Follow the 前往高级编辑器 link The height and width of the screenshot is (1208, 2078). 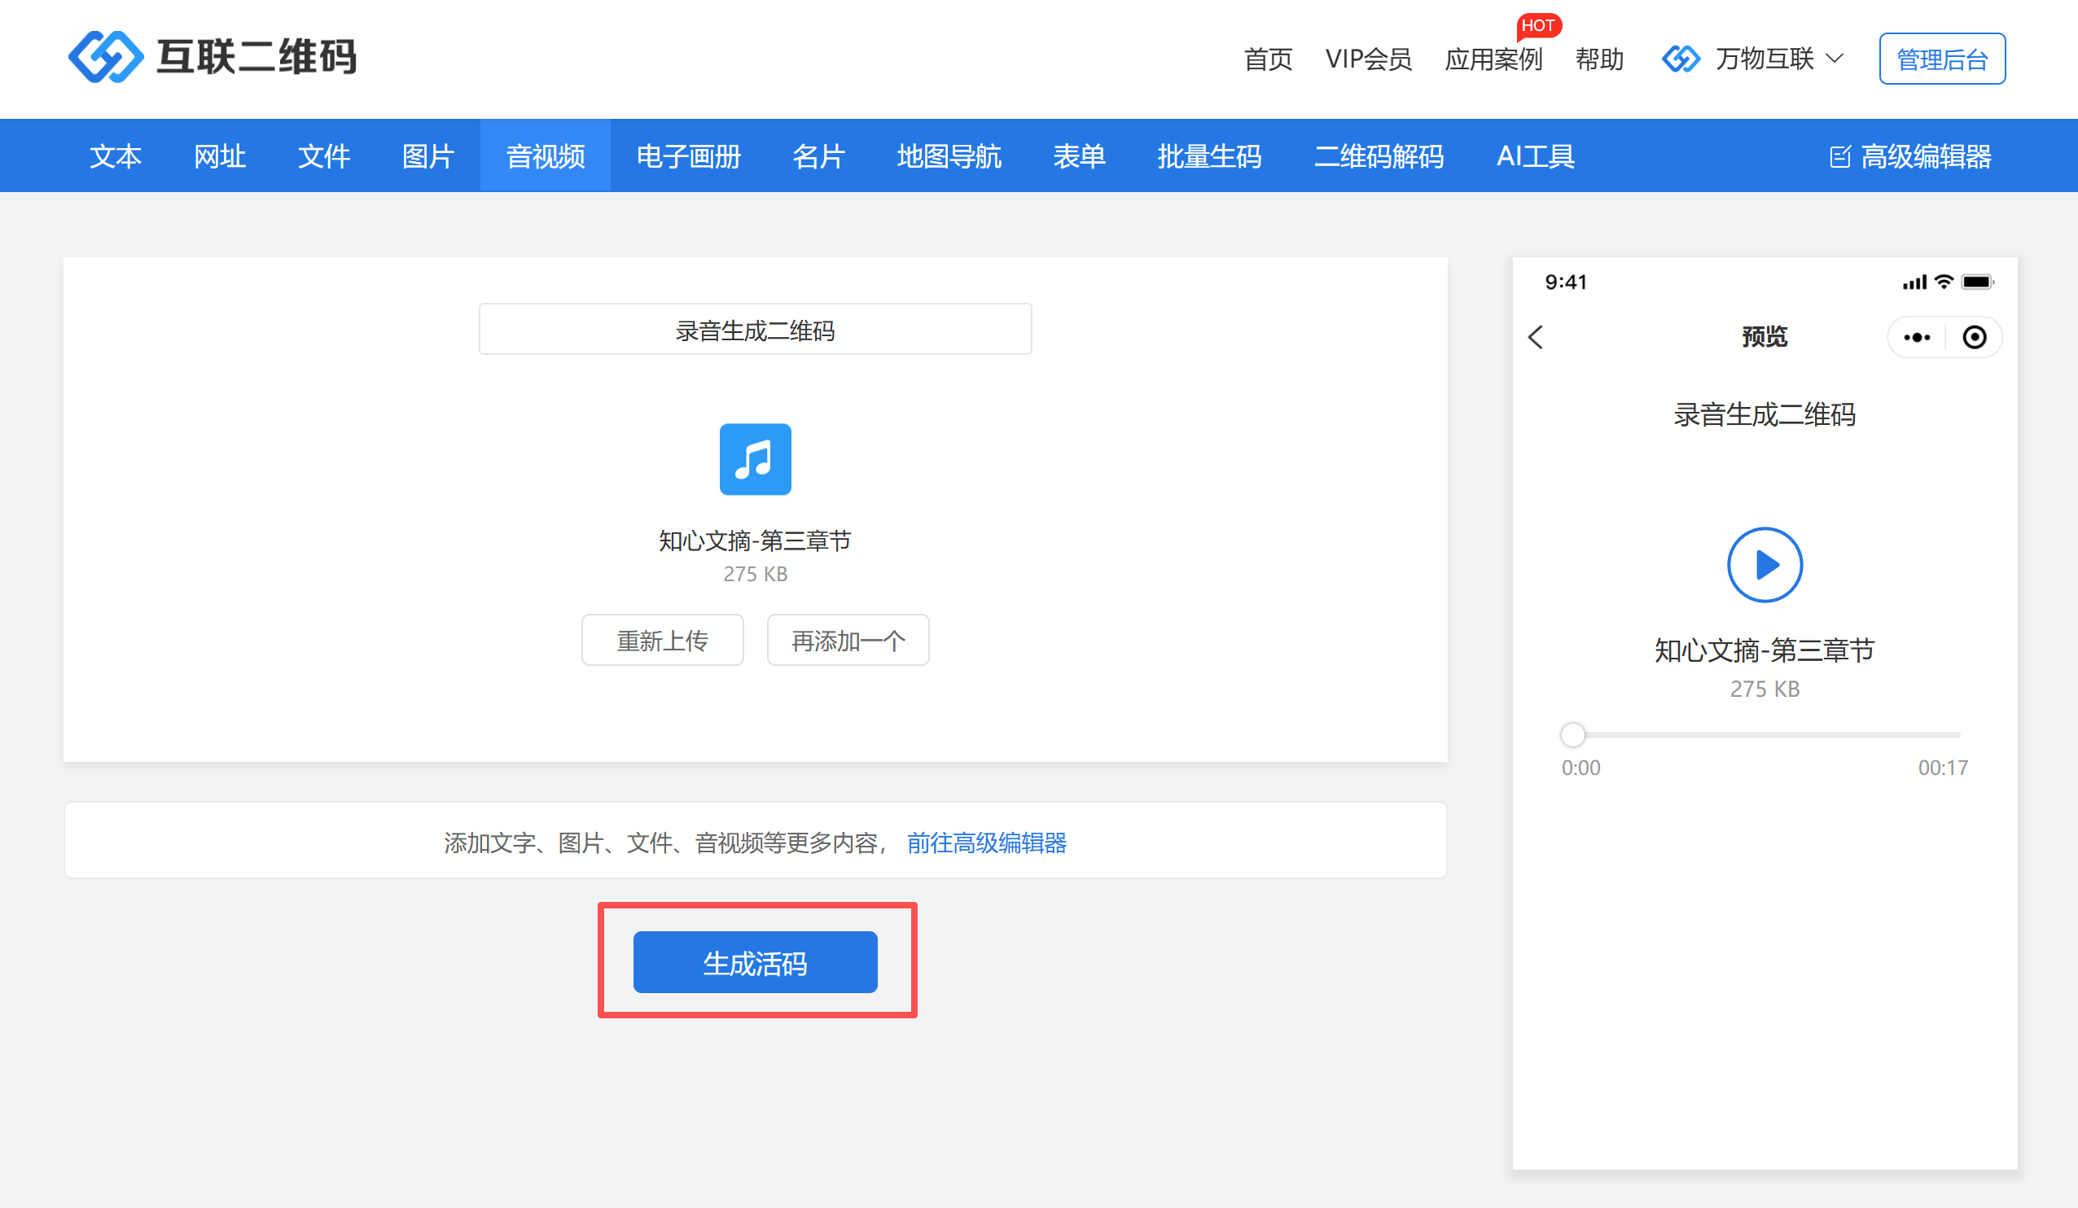click(x=986, y=842)
